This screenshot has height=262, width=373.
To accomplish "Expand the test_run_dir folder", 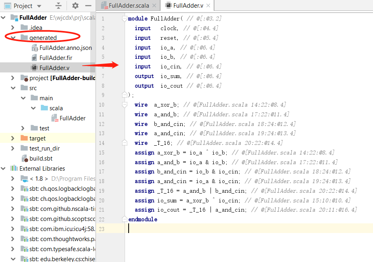I will click(x=13, y=149).
